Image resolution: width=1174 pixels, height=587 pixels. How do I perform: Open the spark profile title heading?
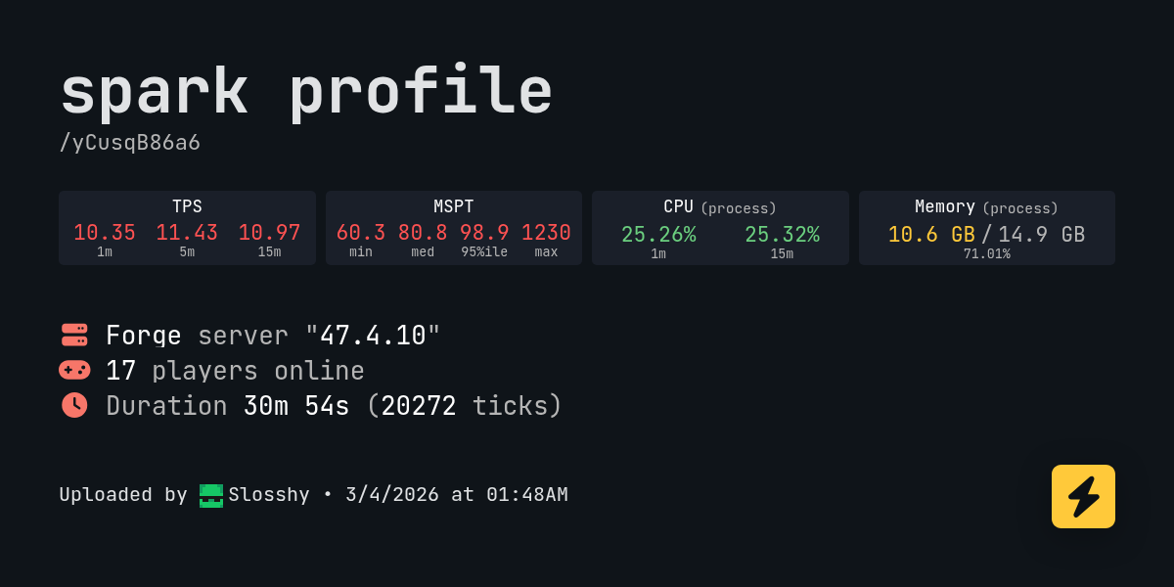click(x=306, y=92)
